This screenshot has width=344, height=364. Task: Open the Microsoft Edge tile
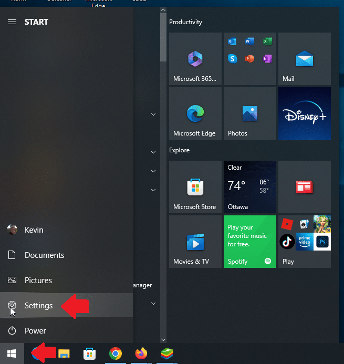tap(195, 113)
